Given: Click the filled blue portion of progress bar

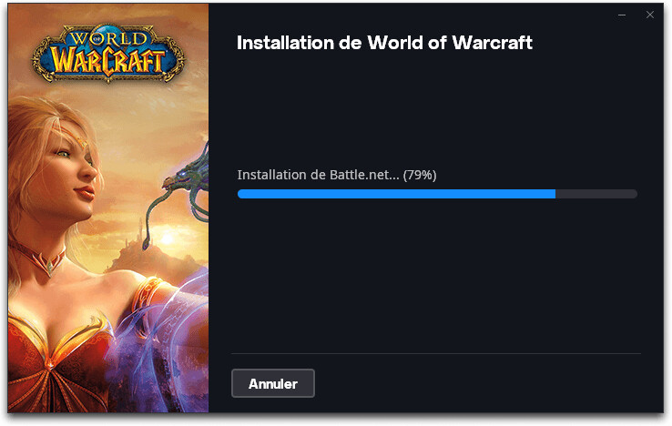Looking at the screenshot, I should 396,194.
